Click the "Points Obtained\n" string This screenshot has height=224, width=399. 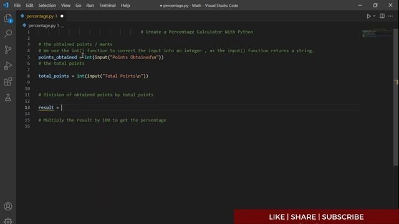(x=135, y=57)
